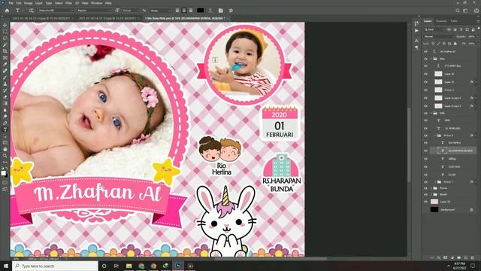This screenshot has height=271, width=481.
Task: Select the Horizontal Type tool in toolbox
Action: (5, 129)
